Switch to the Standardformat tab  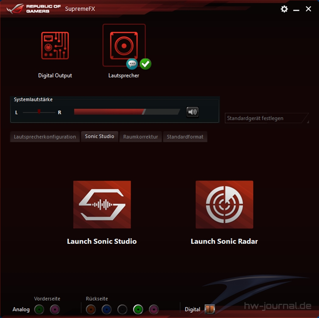click(185, 137)
